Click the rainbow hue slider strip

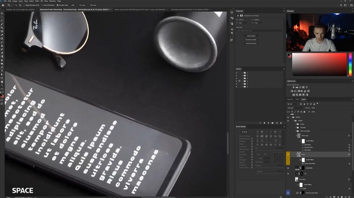click(350, 64)
